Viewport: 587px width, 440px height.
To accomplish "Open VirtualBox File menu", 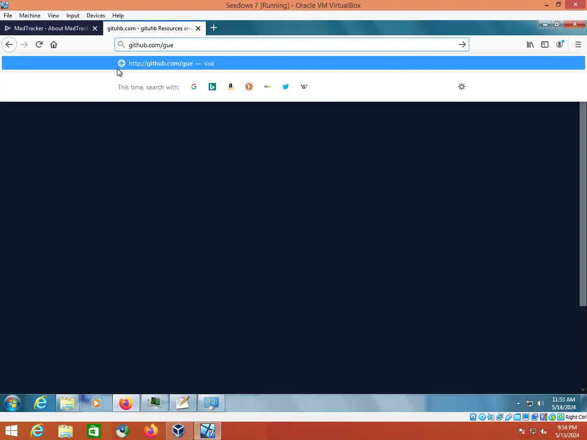I will (x=8, y=15).
